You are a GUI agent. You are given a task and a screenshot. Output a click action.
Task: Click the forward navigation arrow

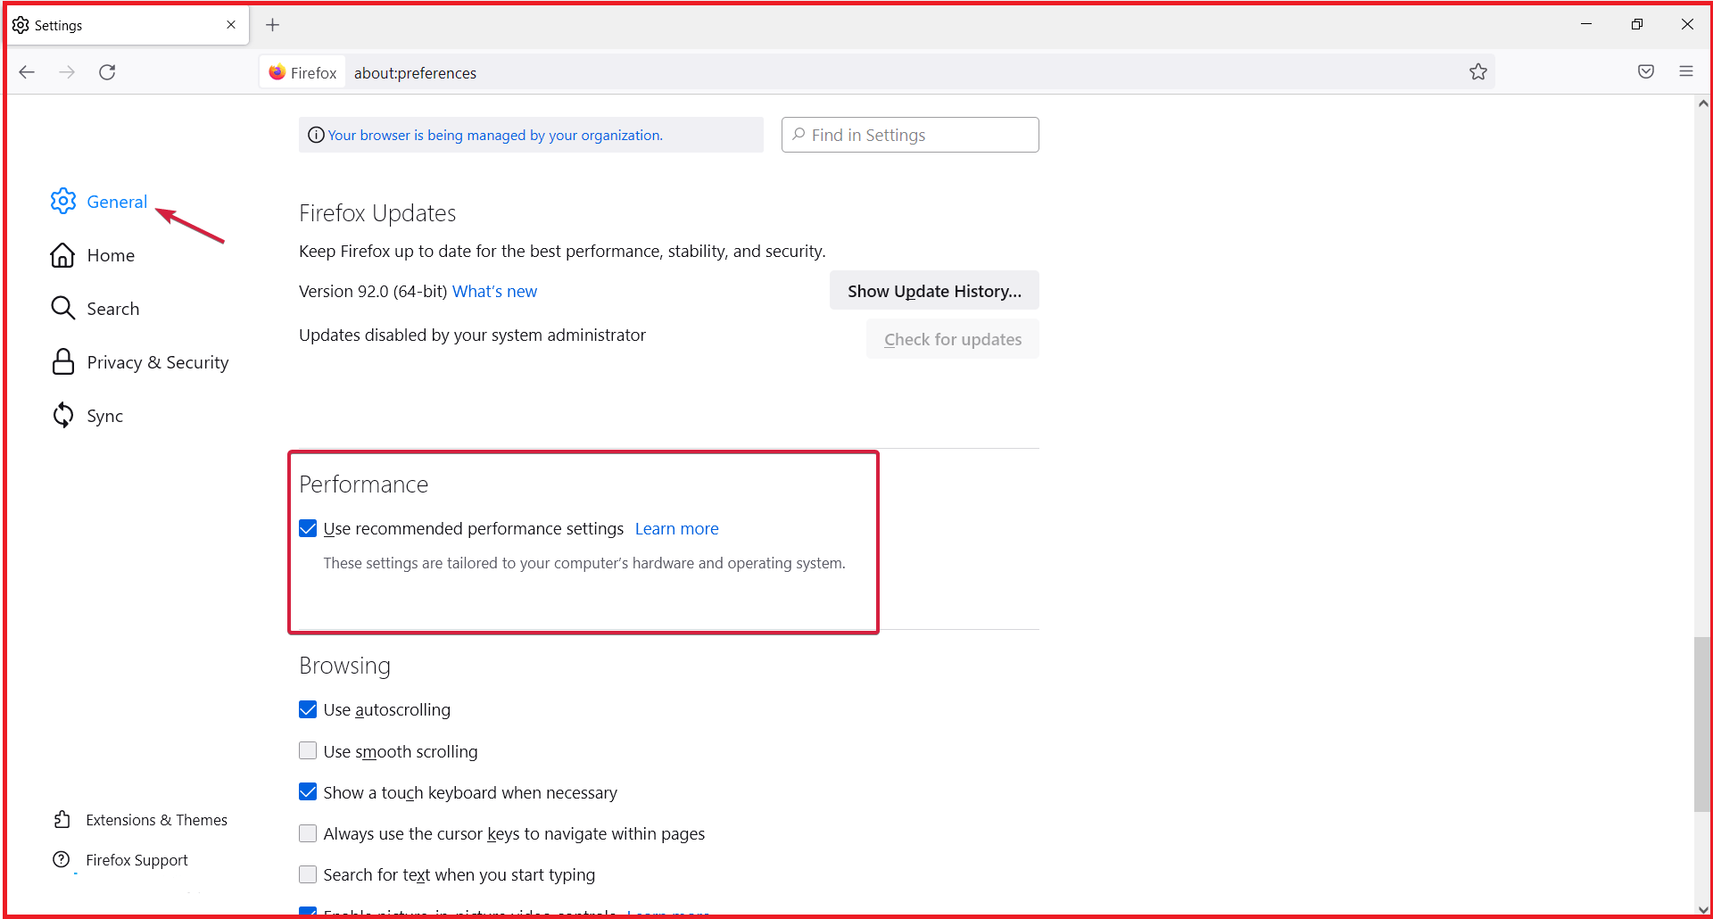67,72
